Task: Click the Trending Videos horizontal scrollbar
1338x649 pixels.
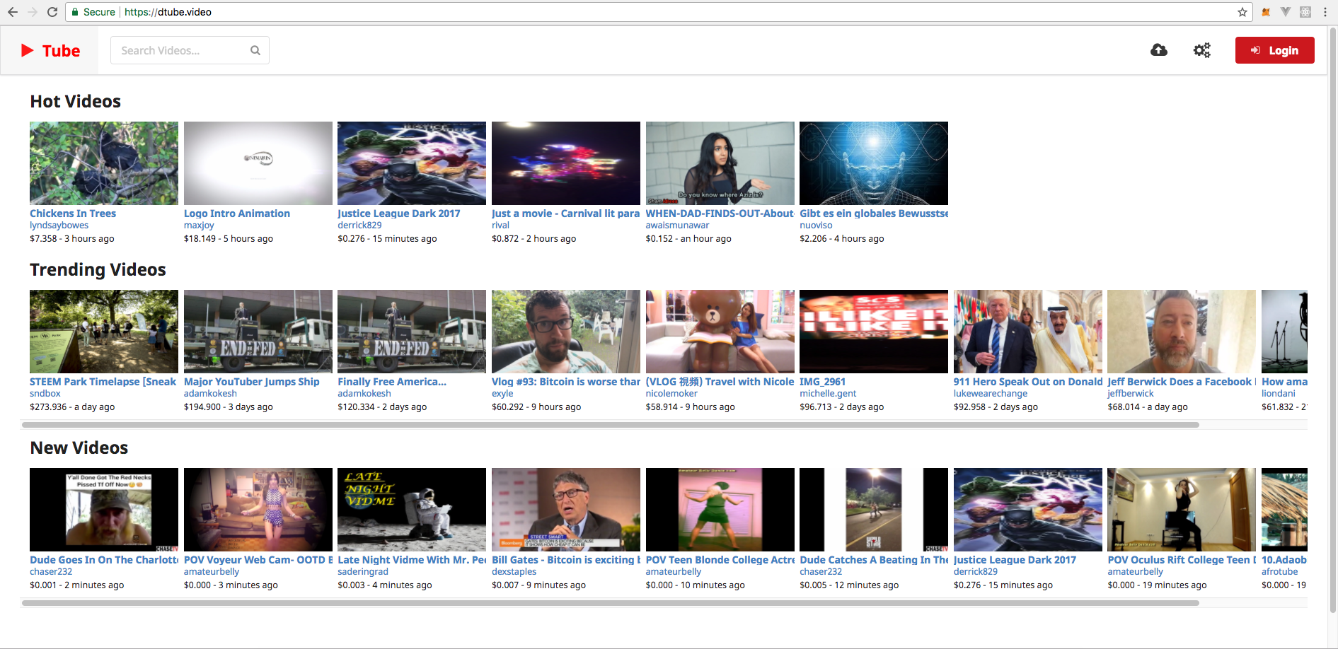Action: coord(611,425)
